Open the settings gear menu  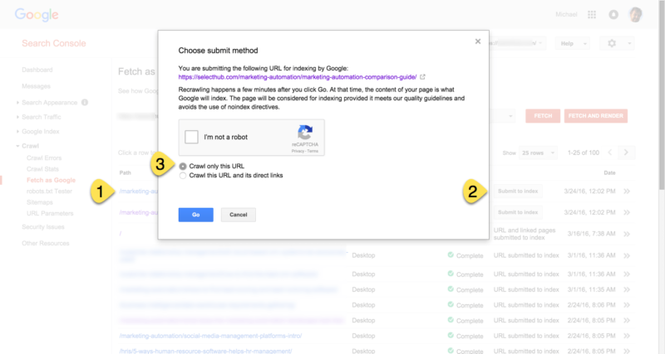pos(617,44)
